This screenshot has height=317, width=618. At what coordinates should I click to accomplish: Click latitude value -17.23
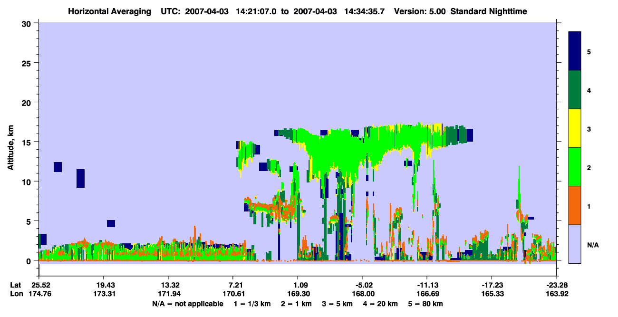click(x=492, y=285)
